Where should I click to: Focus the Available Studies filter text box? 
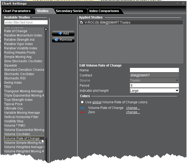coord(26,23)
